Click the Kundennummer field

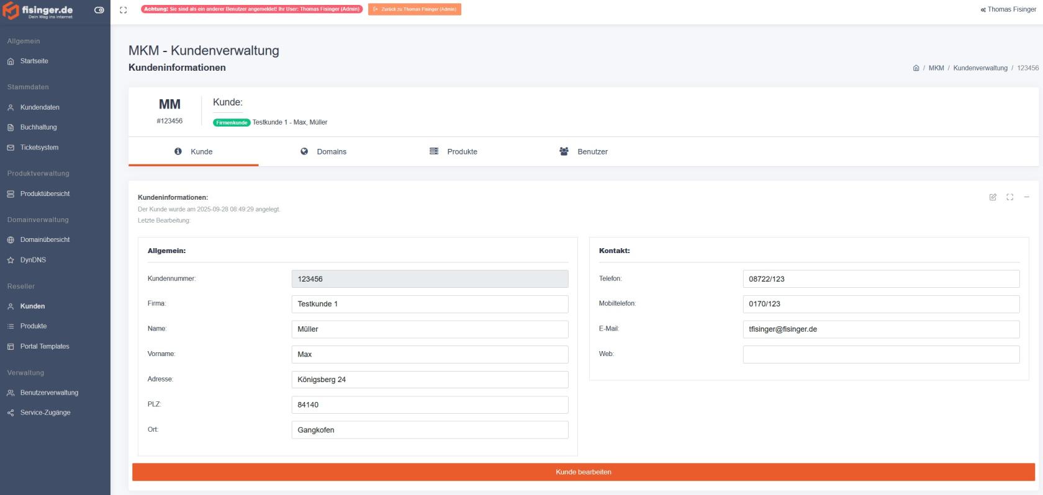point(430,279)
